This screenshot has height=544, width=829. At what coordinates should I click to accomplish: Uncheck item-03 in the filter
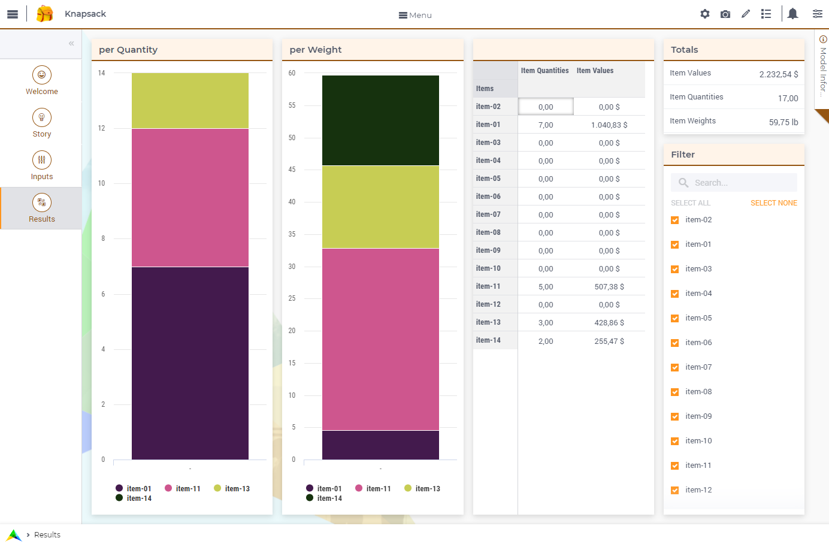(x=675, y=269)
